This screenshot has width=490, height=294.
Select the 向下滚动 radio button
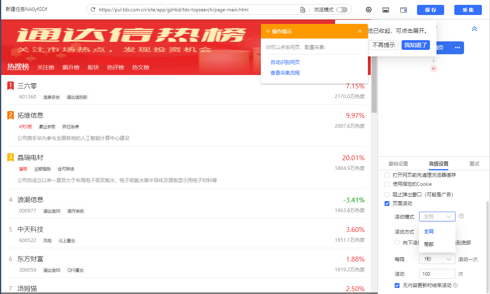click(x=397, y=242)
